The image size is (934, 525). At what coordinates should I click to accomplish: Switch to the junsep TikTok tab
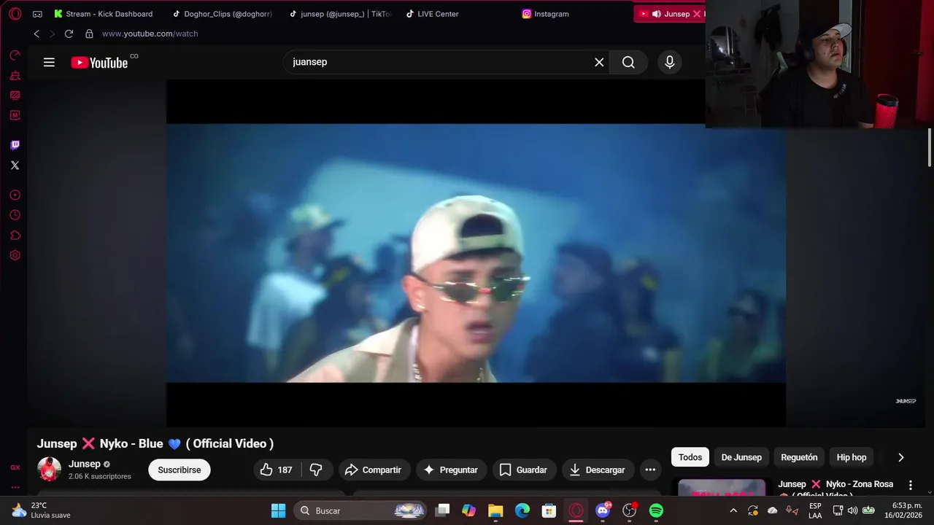(340, 14)
